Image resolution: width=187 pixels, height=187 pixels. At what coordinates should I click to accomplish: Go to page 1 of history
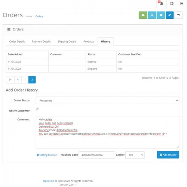click(25, 80)
